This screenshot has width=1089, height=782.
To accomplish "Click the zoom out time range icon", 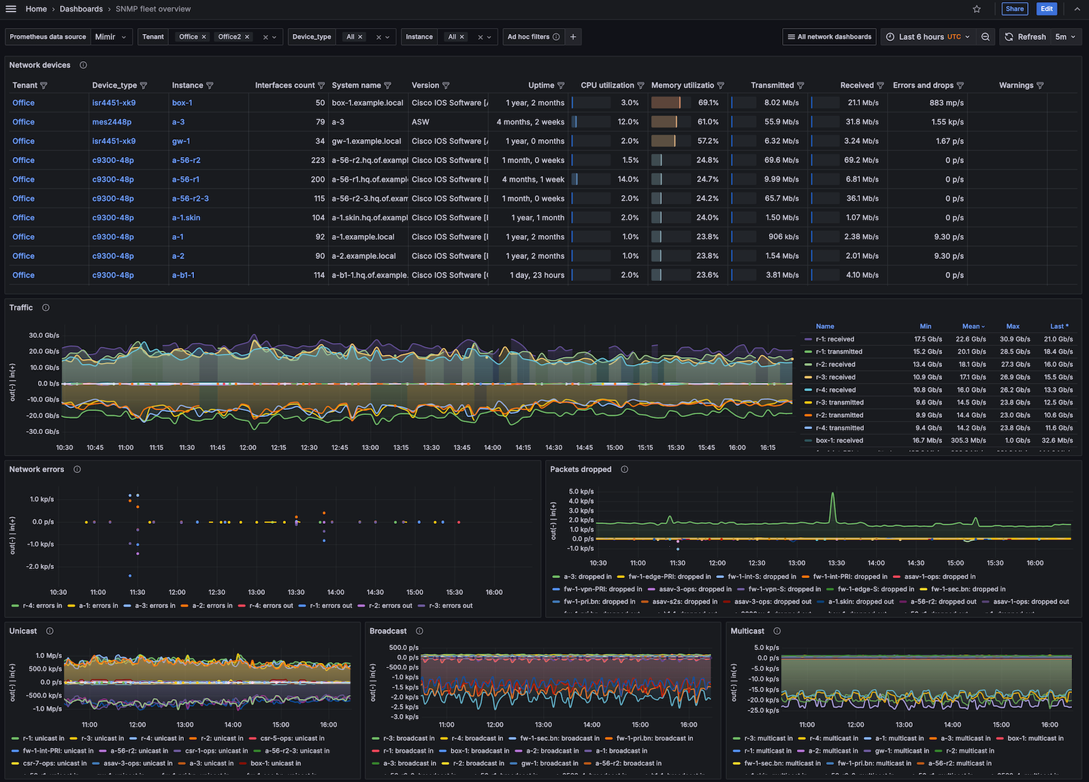I will pyautogui.click(x=985, y=37).
